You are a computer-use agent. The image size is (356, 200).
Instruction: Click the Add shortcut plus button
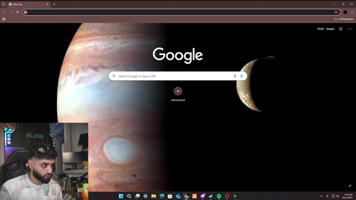coord(178,91)
